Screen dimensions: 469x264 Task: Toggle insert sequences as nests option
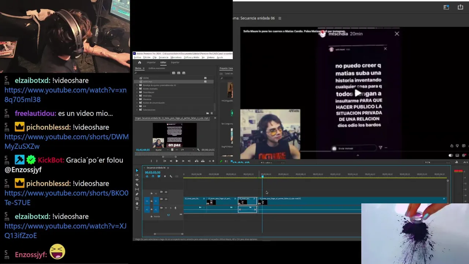click(147, 176)
